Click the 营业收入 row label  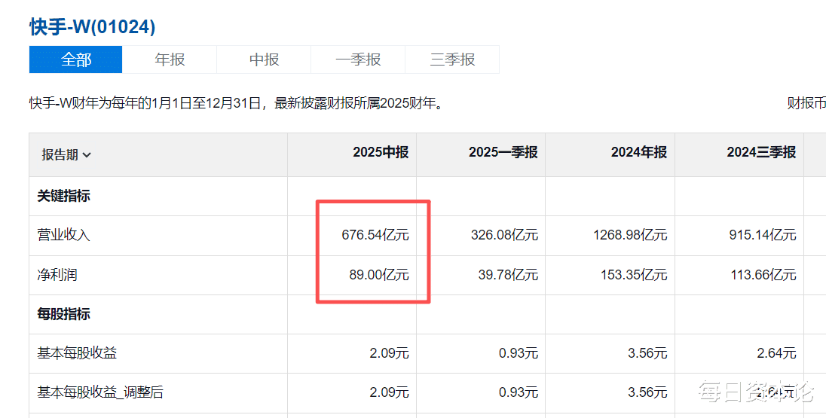click(64, 235)
